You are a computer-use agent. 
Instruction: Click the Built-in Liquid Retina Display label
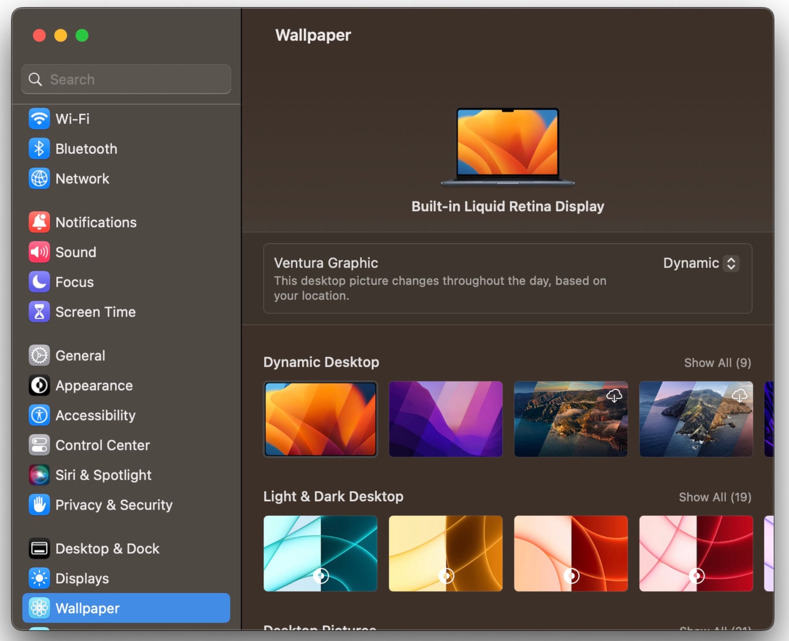pos(508,206)
